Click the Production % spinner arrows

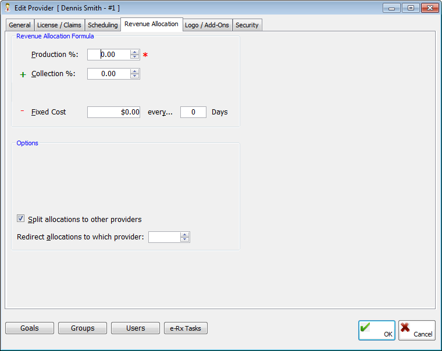tap(135, 55)
